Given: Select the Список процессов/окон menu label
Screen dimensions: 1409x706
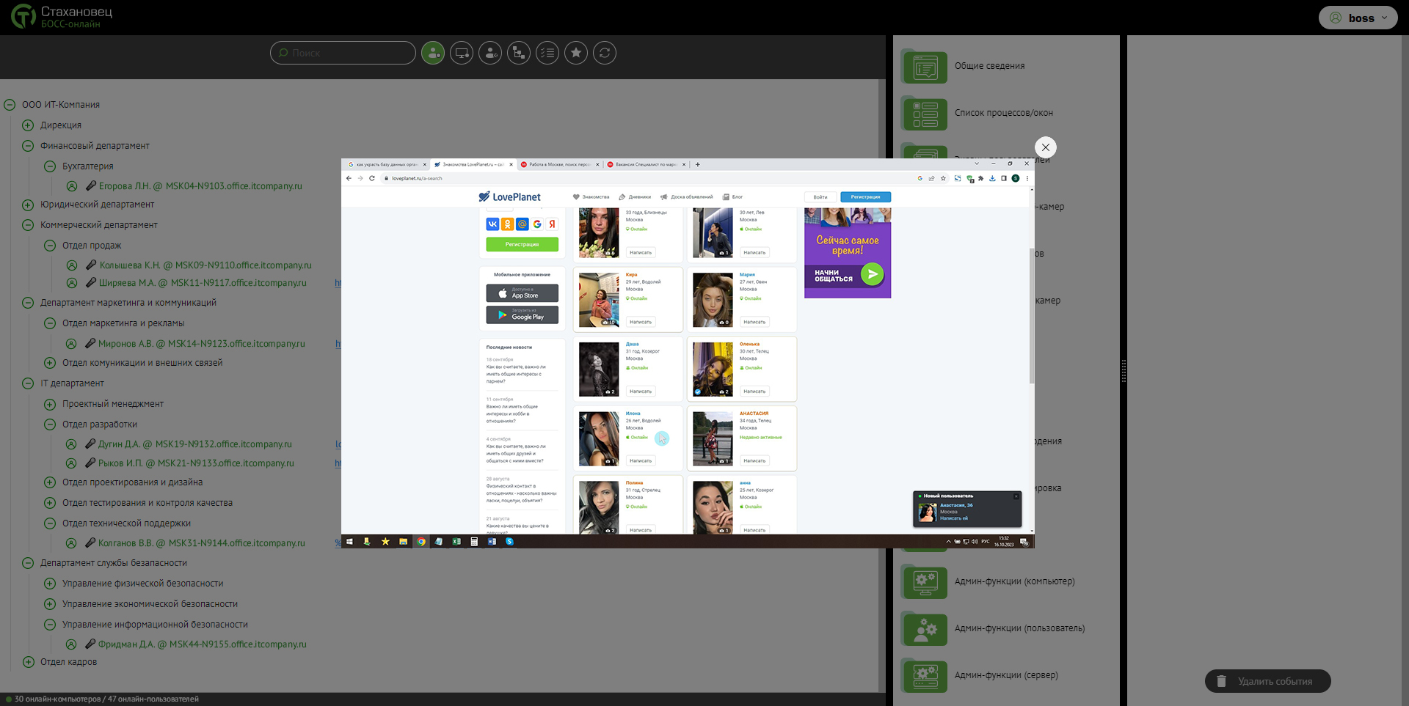Looking at the screenshot, I should [1003, 113].
